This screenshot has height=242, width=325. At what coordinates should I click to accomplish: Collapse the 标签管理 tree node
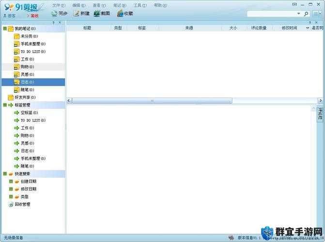(x=5, y=105)
